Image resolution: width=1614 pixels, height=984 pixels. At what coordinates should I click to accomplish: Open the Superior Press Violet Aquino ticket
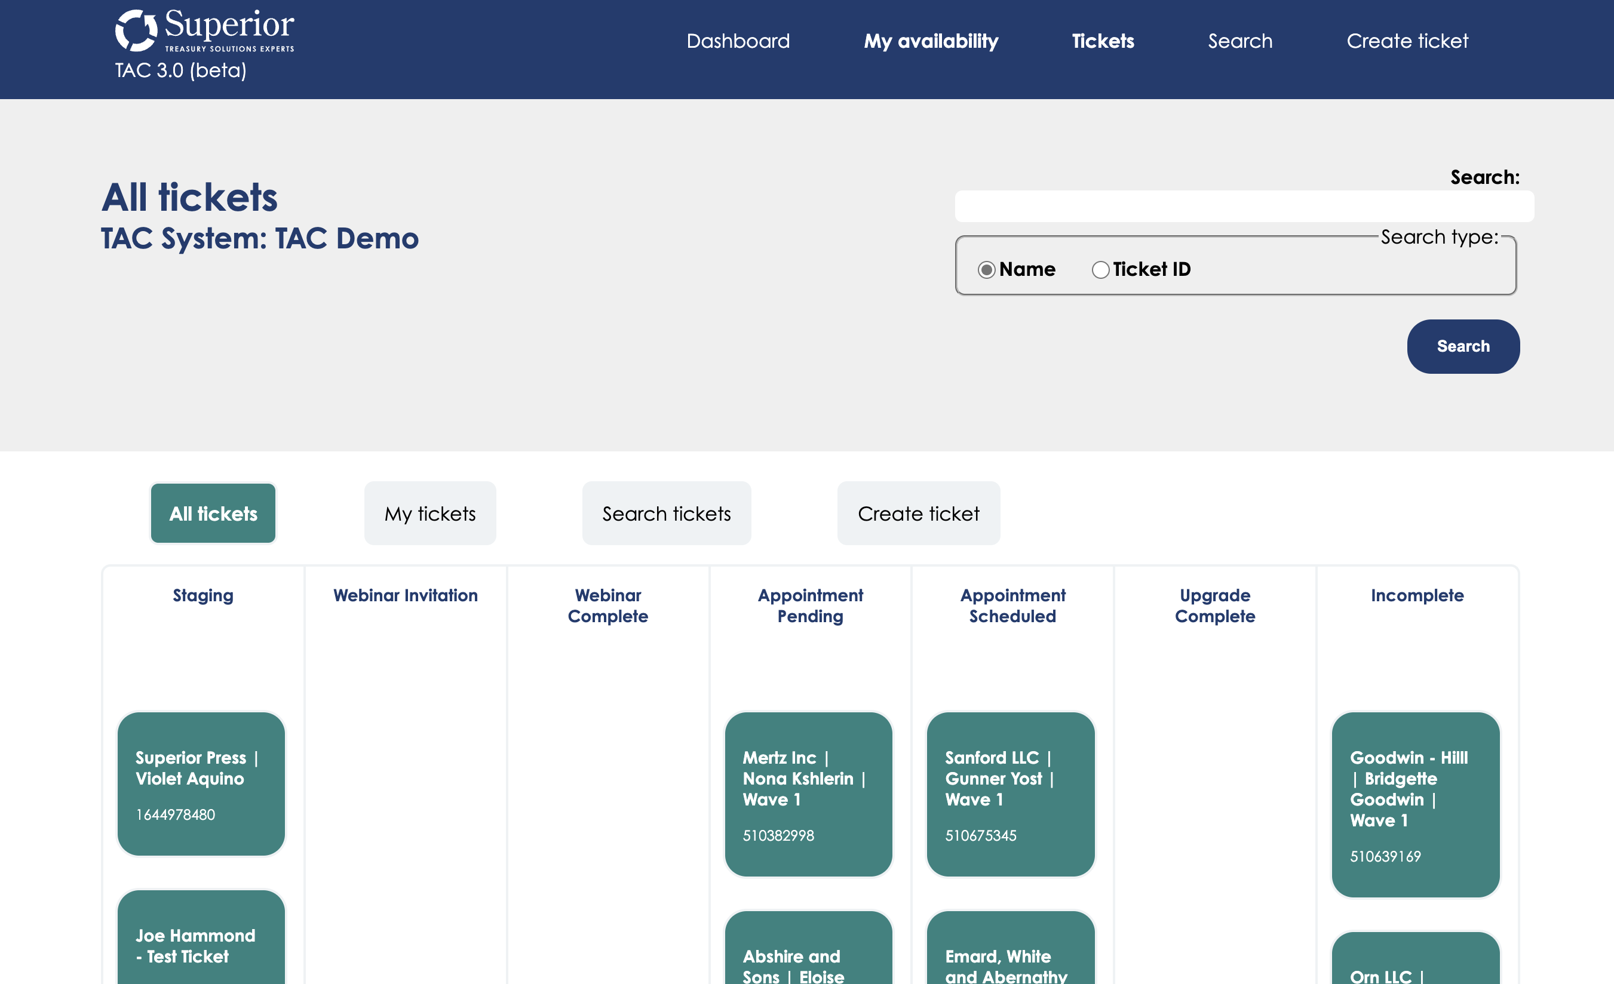point(201,785)
